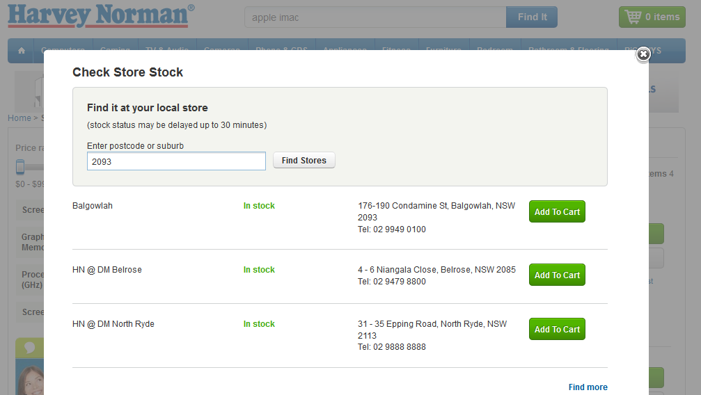Viewport: 701px width, 395px height.
Task: Expand the Graphics Memory filter
Action: [32, 242]
